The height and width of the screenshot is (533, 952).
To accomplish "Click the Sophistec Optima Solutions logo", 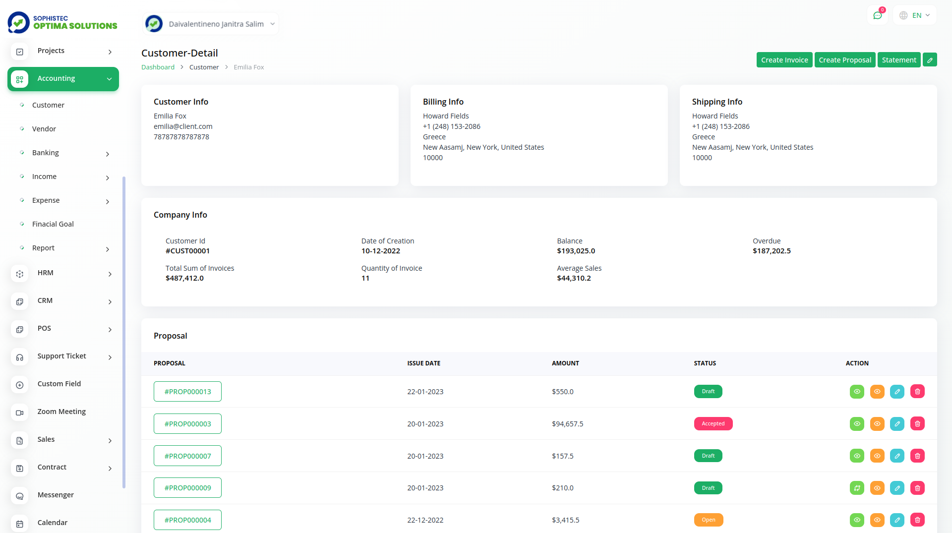I will (62, 22).
